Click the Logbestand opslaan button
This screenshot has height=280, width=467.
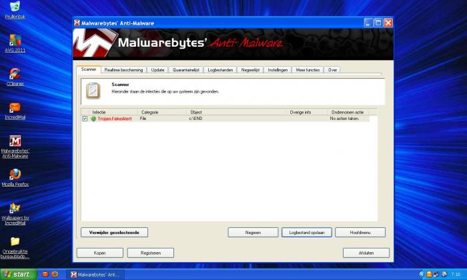[x=307, y=233]
